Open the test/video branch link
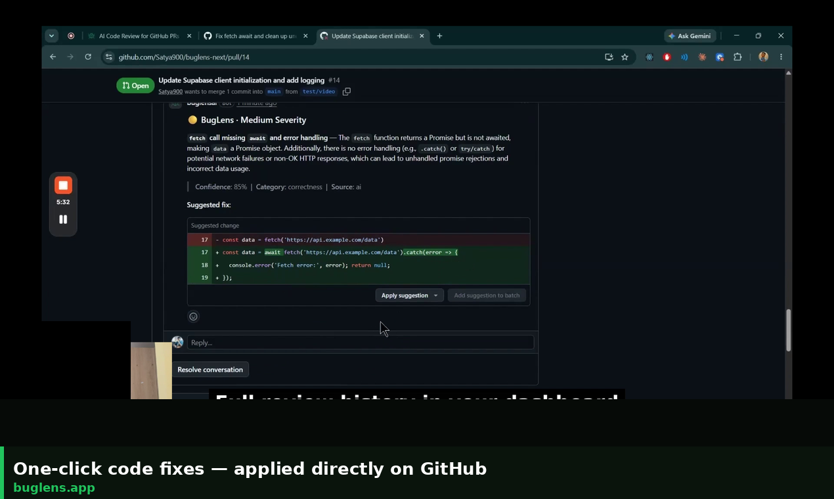 click(x=318, y=92)
